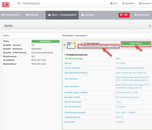152x130 pixels.
Task: Click the DB logo icon
Action: 6,4
